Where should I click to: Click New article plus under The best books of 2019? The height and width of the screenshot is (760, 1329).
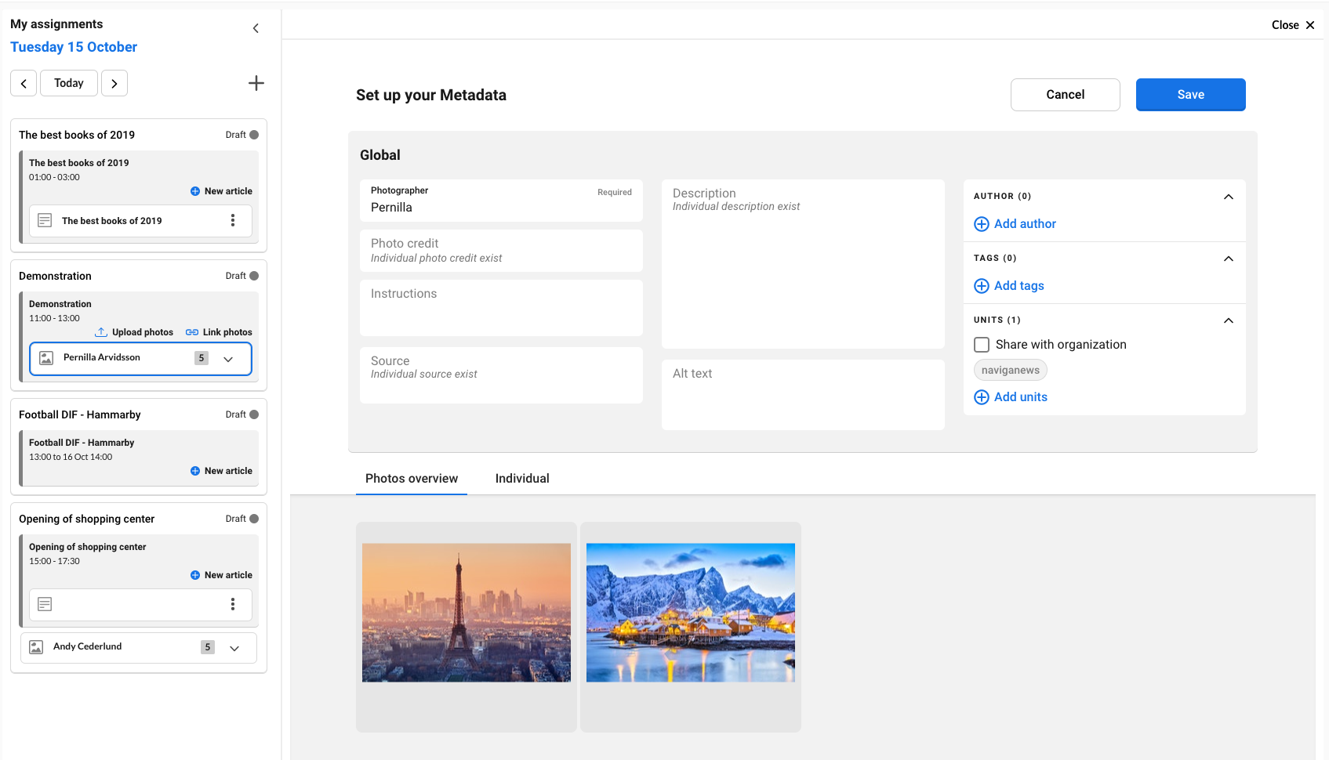point(195,191)
